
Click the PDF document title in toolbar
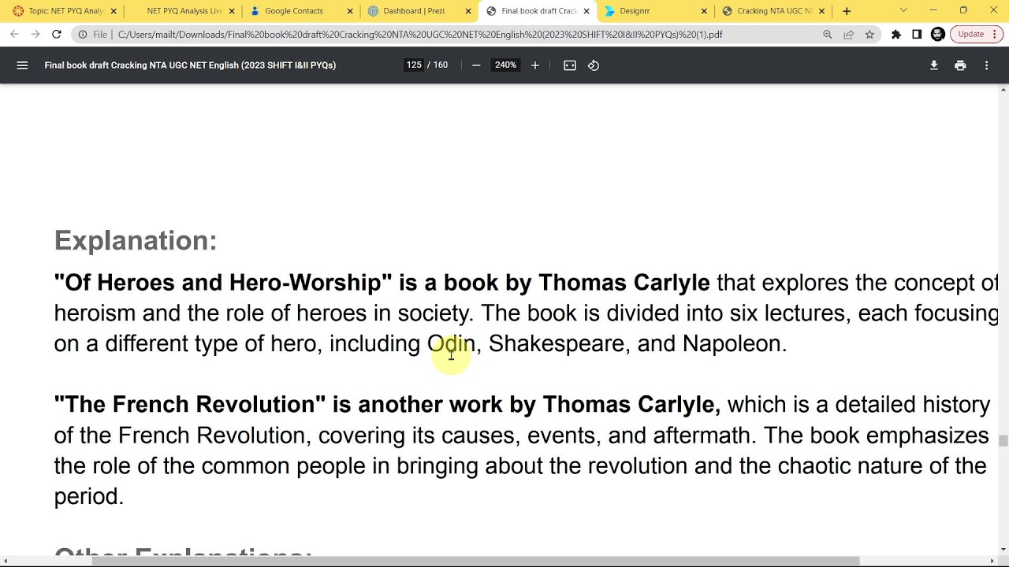point(190,65)
